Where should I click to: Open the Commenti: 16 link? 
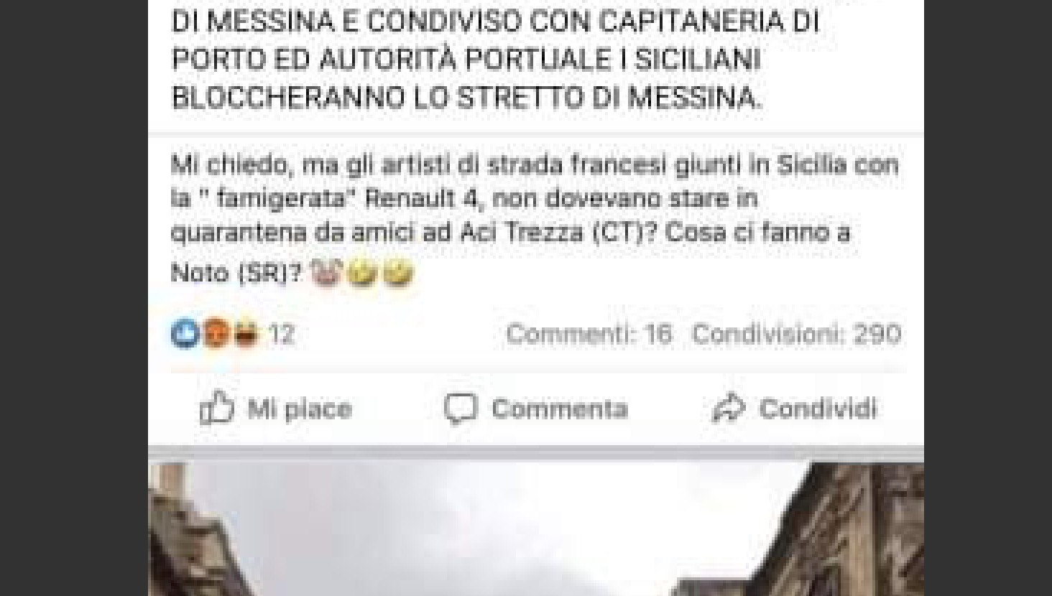coord(589,334)
